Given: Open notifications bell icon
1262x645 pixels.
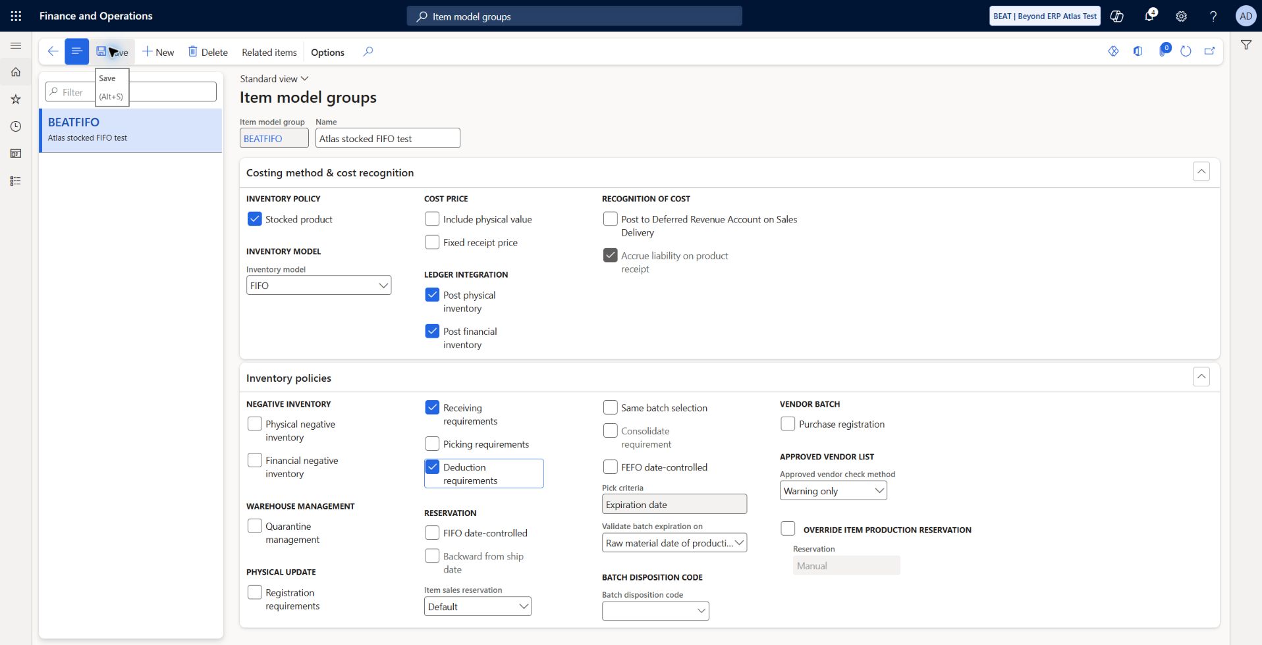Looking at the screenshot, I should click(1149, 16).
